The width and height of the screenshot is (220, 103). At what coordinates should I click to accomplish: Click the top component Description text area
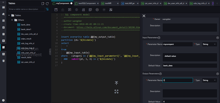point(190,28)
